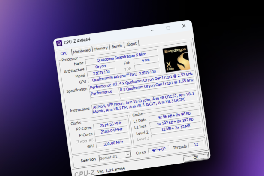This screenshot has width=264, height=176.
Task: Close the CPU-Z window
Action: pos(184,26)
